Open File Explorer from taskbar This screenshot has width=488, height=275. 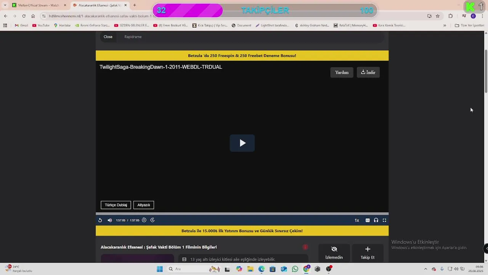point(250,269)
